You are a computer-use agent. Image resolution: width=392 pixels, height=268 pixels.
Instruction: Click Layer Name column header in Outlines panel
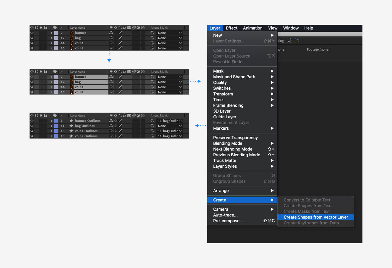click(78, 116)
